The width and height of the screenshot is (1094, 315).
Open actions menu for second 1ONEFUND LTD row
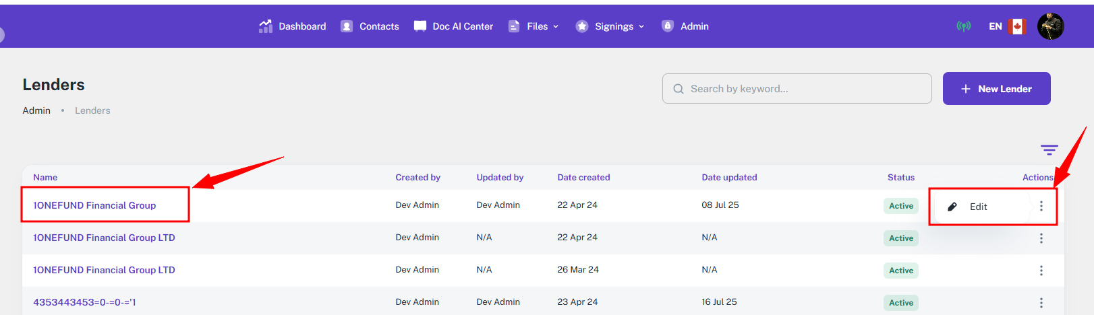coord(1041,271)
